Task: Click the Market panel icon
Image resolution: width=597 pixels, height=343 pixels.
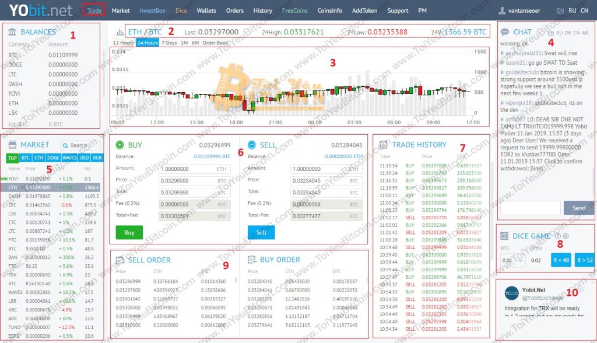Action: point(12,145)
